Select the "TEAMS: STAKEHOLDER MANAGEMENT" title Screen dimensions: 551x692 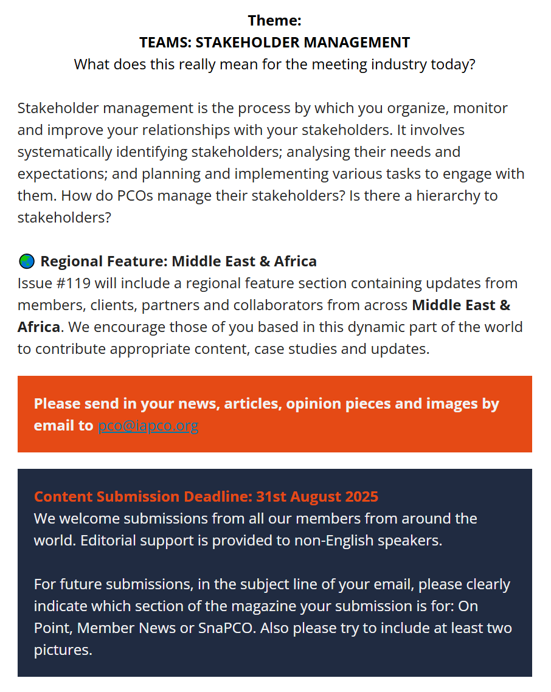[274, 43]
